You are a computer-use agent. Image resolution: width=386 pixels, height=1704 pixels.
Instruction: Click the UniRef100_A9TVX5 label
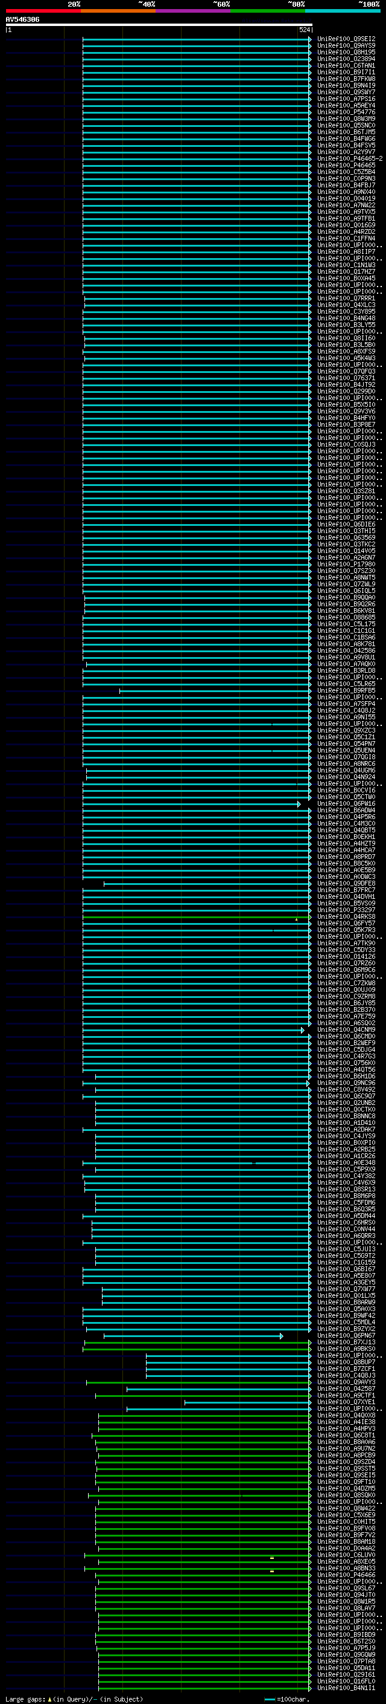click(346, 212)
